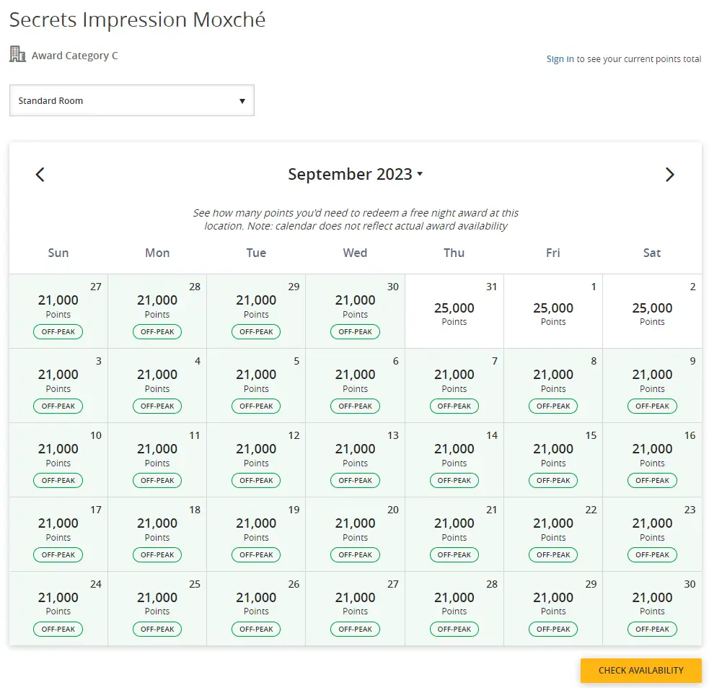Screen dimensions: 709x688
Task: Select September 16 date cell
Action: click(651, 459)
